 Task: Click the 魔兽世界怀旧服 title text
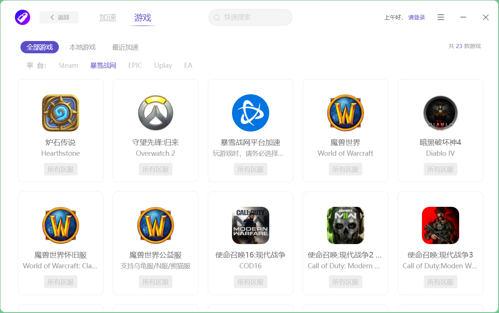[61, 255]
